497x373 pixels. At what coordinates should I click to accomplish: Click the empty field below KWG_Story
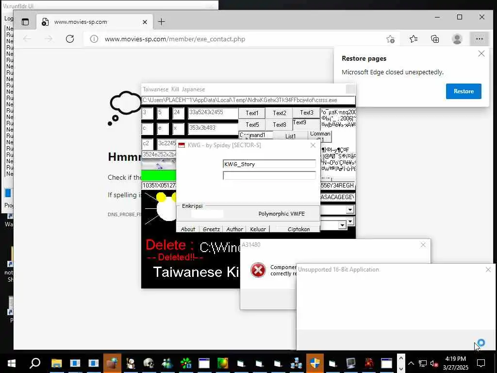(x=269, y=175)
